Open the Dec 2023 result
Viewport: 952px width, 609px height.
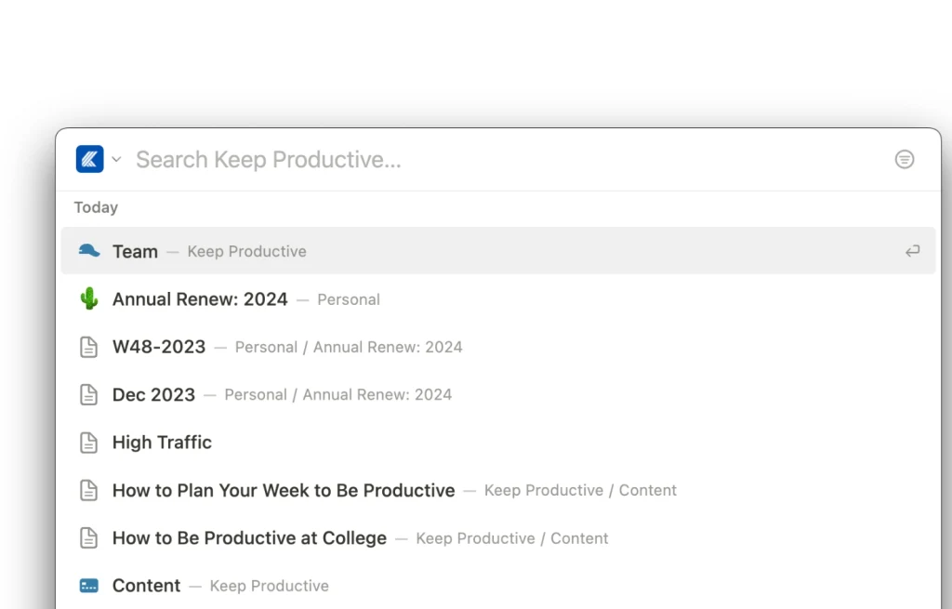pos(153,394)
